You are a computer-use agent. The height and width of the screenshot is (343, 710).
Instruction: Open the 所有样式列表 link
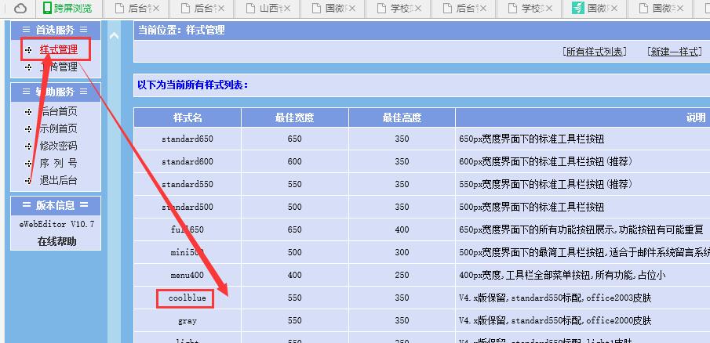[594, 52]
